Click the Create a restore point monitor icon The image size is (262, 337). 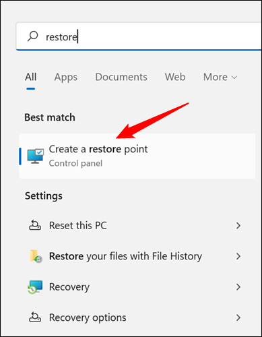35,156
